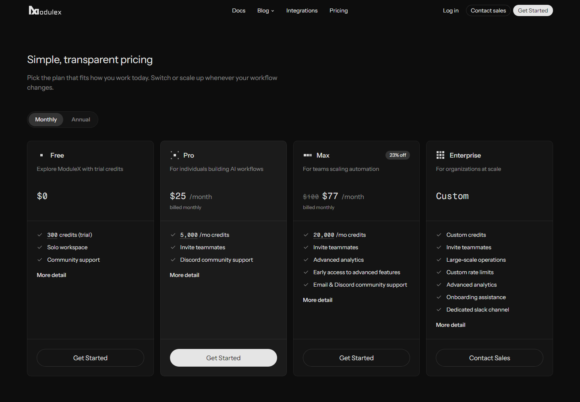Click the Simple, transparent pricing heading
The image size is (580, 402).
(90, 59)
